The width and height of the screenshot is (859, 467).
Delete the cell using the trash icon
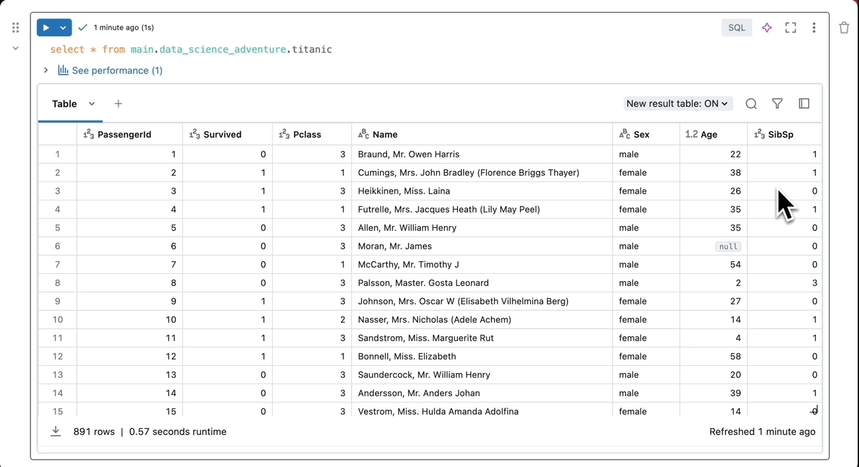(844, 27)
